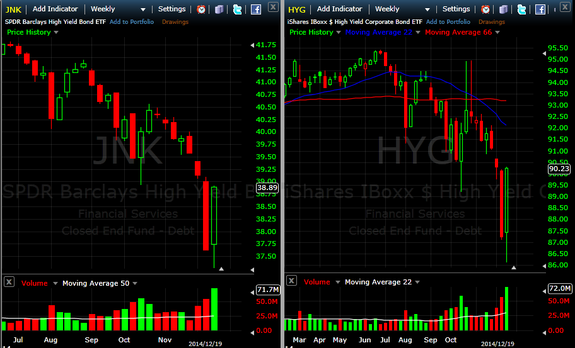The height and width of the screenshot is (348, 575).
Task: Click the JNK volume scale top arrow
Action: (252, 293)
